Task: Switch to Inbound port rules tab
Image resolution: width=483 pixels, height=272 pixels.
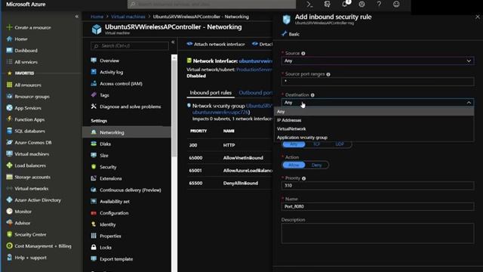Action: click(211, 92)
